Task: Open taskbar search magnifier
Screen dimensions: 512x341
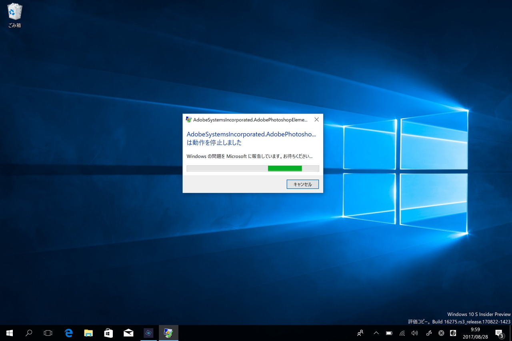Action: point(29,333)
